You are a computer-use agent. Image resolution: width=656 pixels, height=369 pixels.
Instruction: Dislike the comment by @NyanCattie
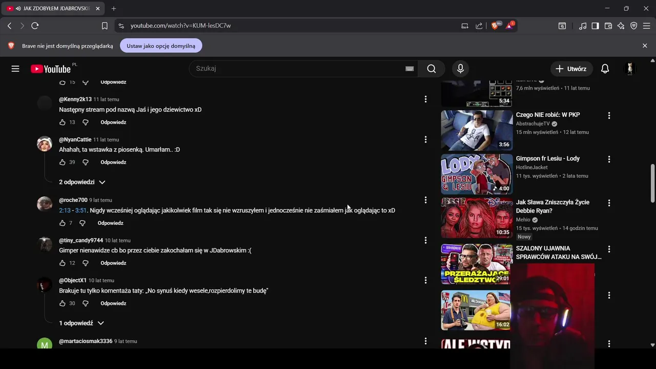coord(86,162)
